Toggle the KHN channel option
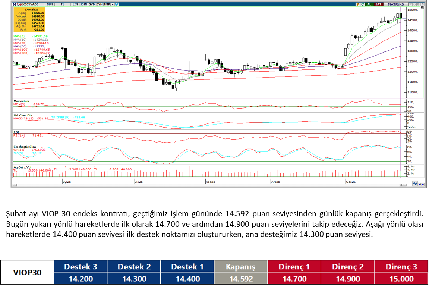Image resolution: width=429 pixels, height=285 pixels. coord(84,4)
